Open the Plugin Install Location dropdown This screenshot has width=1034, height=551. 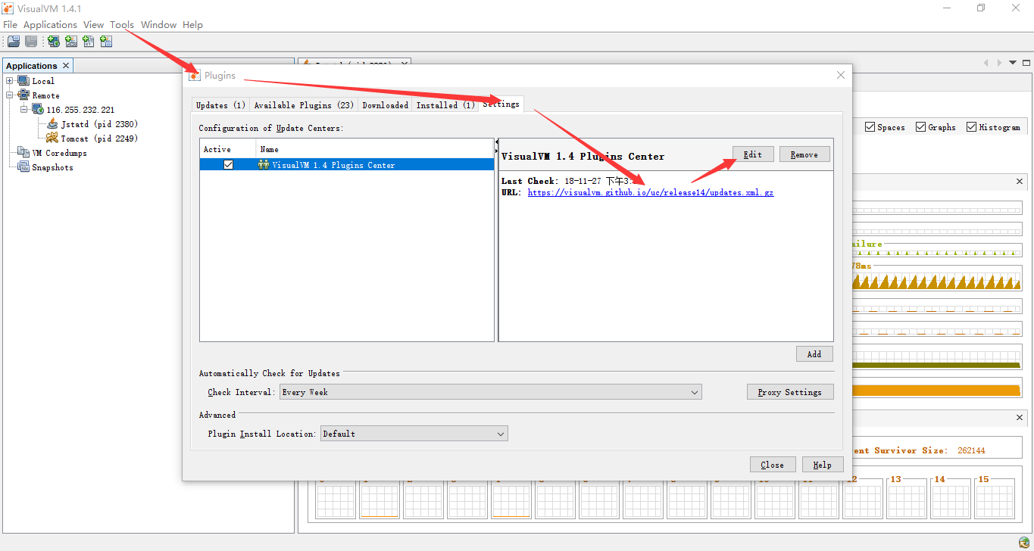pyautogui.click(x=501, y=433)
